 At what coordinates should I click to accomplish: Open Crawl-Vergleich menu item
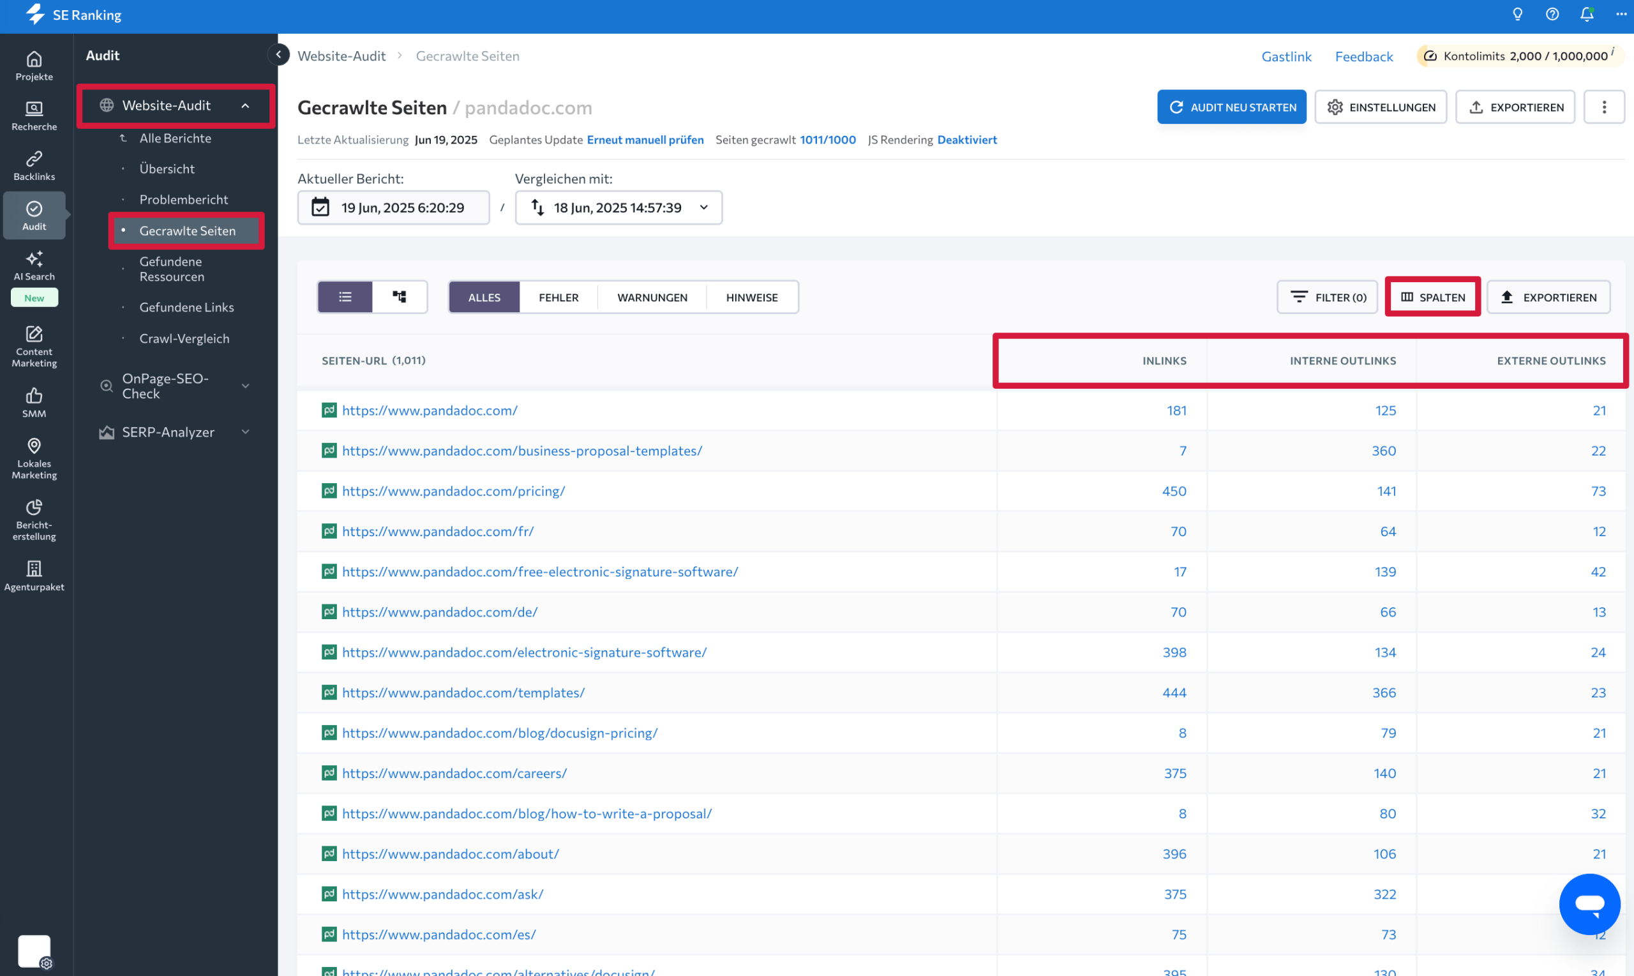184,339
